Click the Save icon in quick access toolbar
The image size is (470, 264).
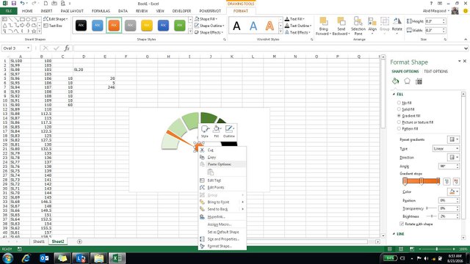pos(14,3)
